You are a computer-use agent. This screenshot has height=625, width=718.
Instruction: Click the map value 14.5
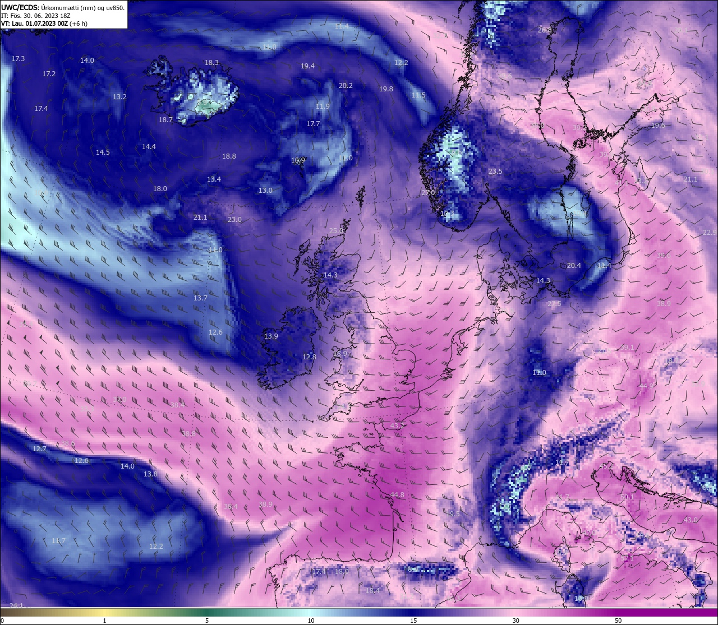[103, 152]
